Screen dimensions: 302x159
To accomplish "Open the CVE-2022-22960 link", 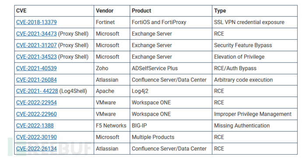I will pos(36,114).
